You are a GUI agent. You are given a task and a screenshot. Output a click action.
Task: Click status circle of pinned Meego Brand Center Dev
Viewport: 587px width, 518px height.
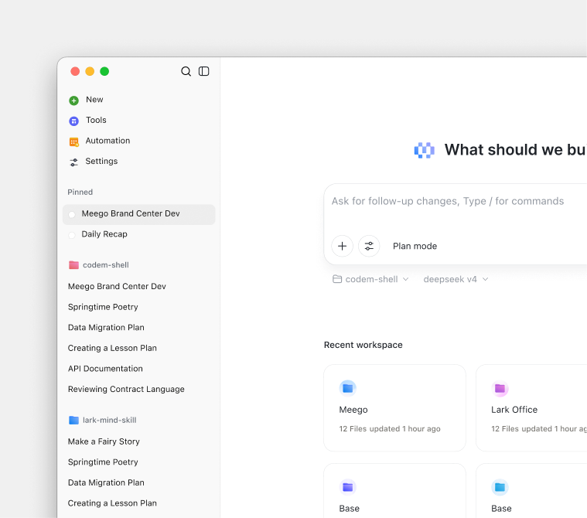[x=72, y=214]
